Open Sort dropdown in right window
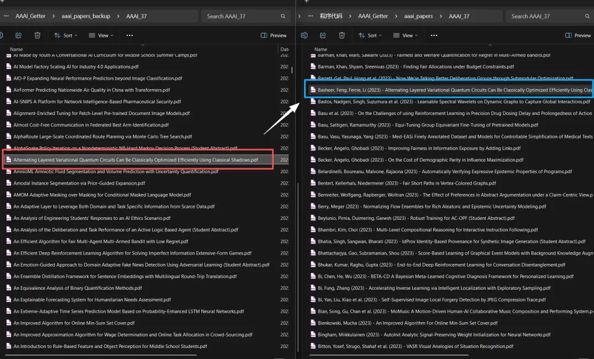Screen dimensions: 594x359 click(370, 35)
